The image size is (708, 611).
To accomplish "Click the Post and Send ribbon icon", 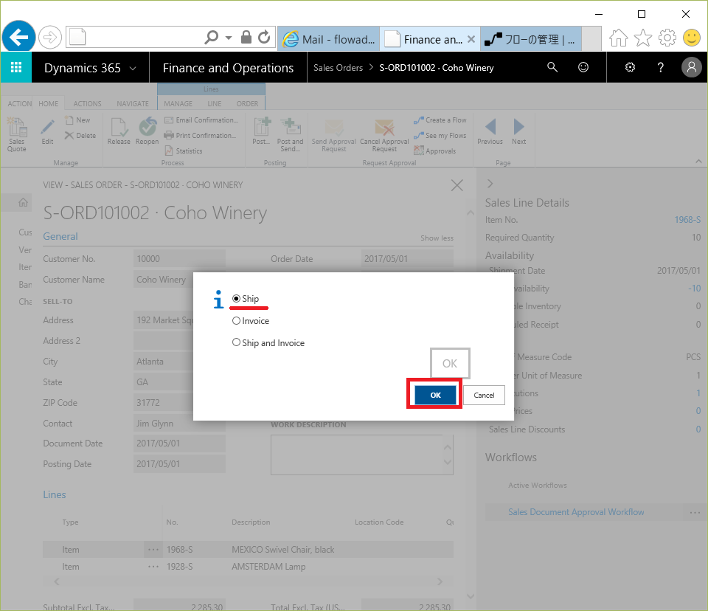I will [x=290, y=135].
